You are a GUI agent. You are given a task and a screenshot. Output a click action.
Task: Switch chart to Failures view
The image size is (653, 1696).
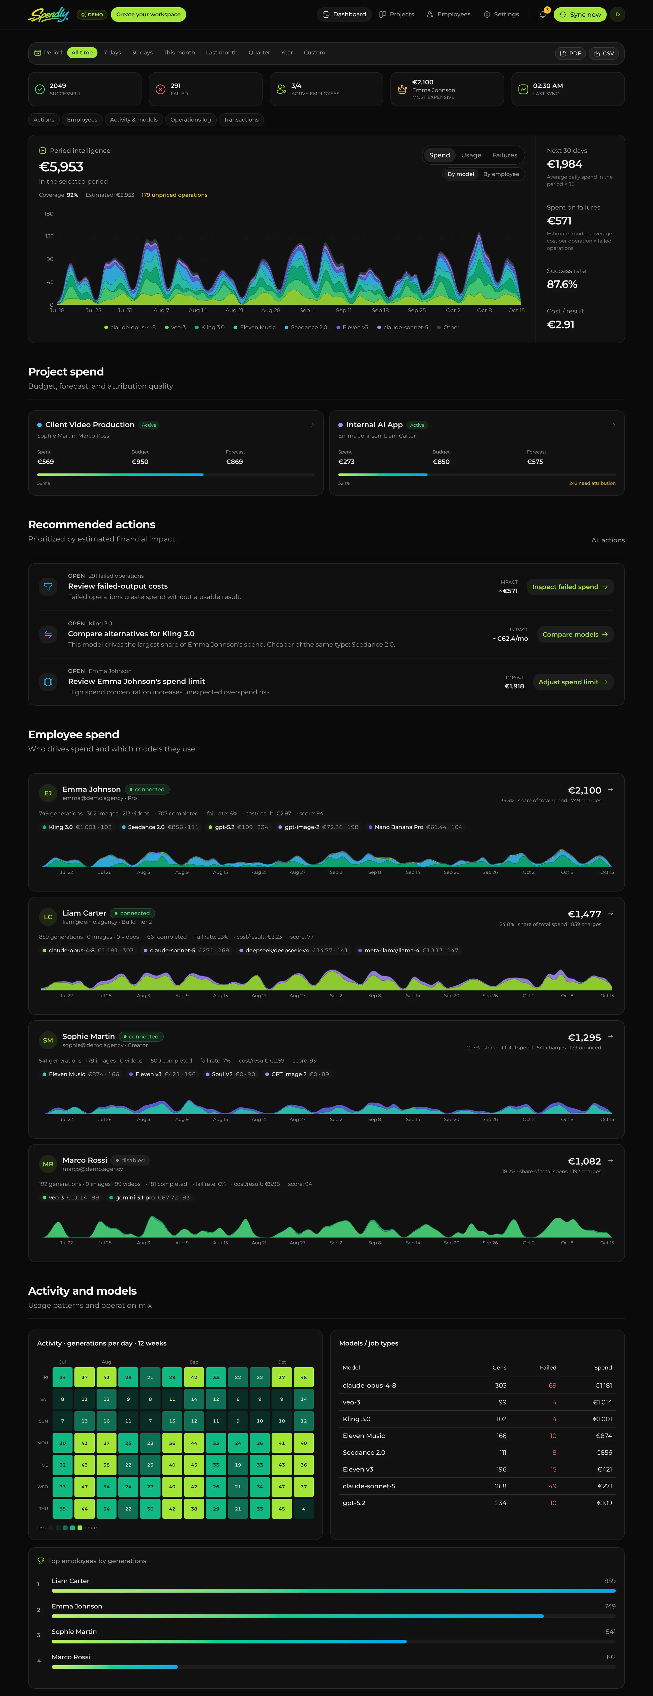[505, 155]
